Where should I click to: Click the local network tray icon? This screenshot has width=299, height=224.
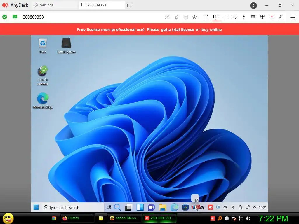click(x=241, y=218)
